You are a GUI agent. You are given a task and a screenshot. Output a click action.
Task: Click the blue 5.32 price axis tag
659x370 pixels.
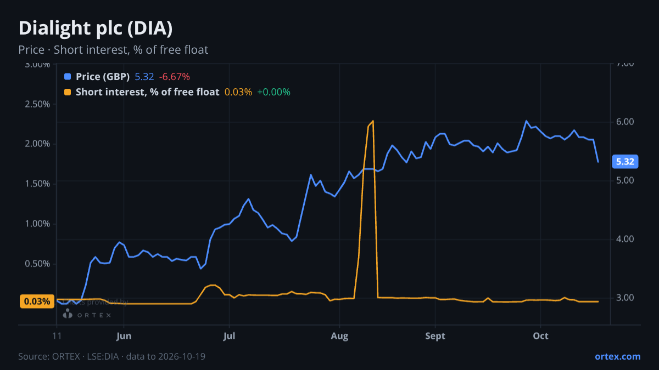[x=625, y=162]
